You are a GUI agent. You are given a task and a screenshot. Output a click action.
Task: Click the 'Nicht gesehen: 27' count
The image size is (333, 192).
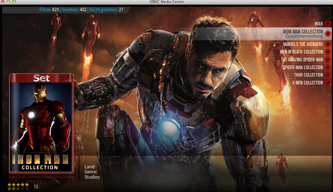106,9
